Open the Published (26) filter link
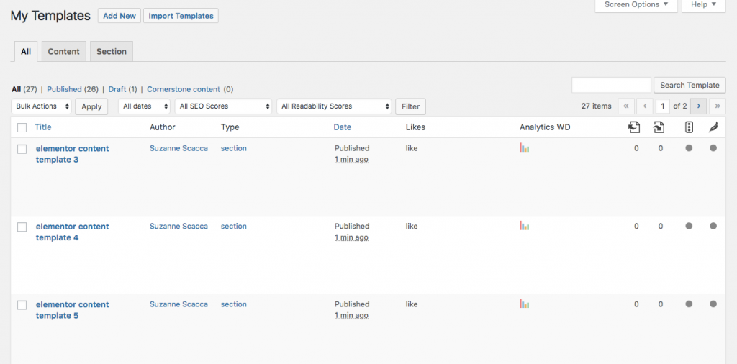The width and height of the screenshot is (737, 364). 73,89
